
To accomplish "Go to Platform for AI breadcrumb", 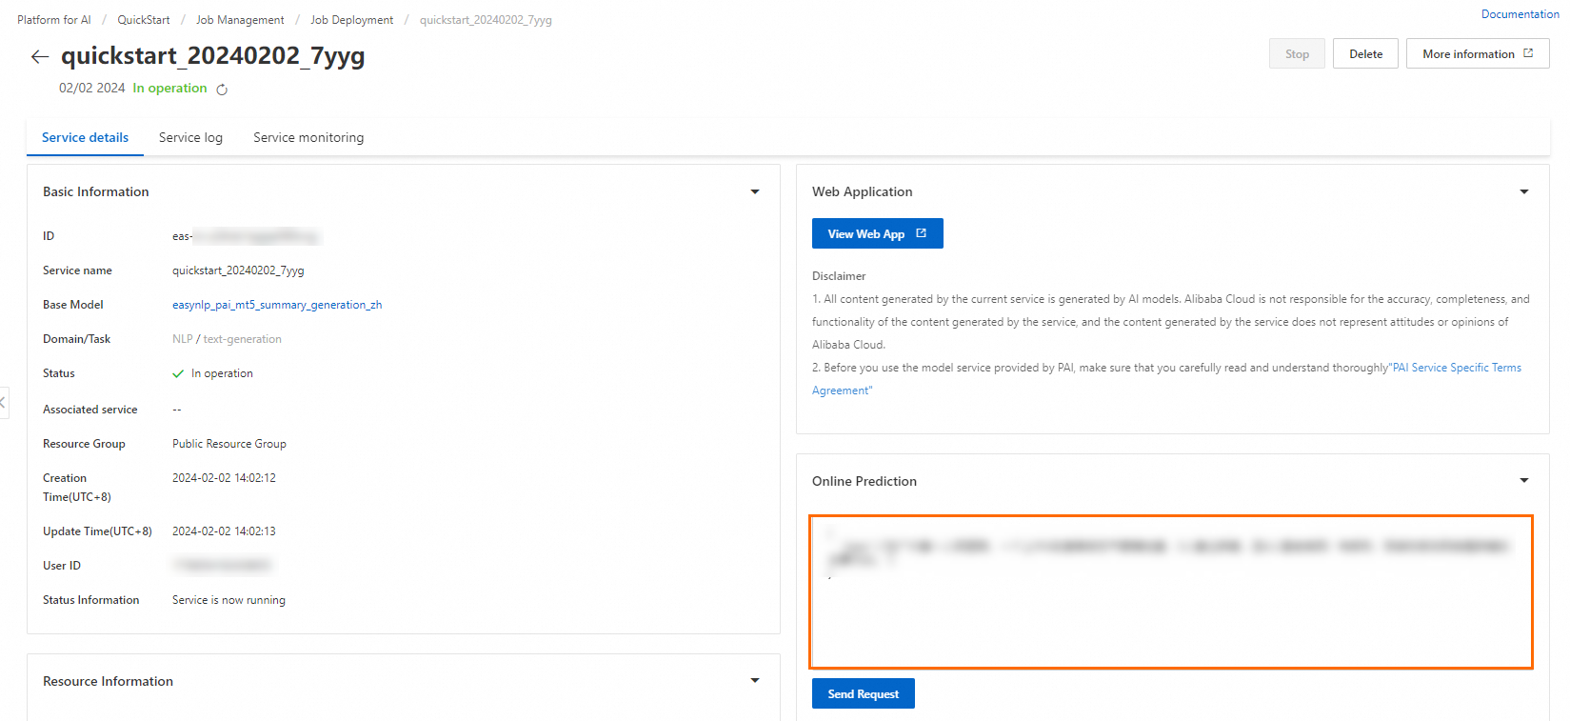I will (54, 20).
